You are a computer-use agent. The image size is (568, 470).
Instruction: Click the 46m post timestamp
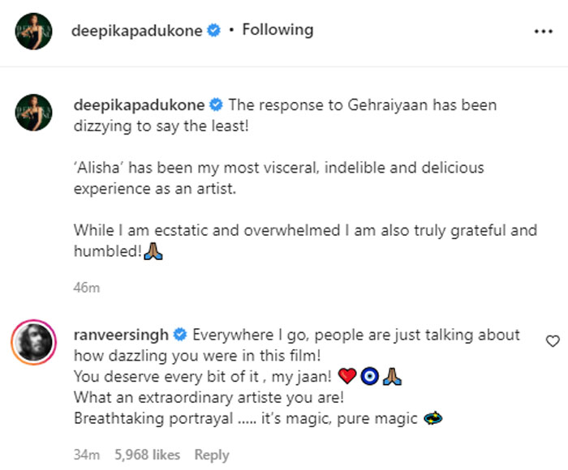pyautogui.click(x=86, y=288)
